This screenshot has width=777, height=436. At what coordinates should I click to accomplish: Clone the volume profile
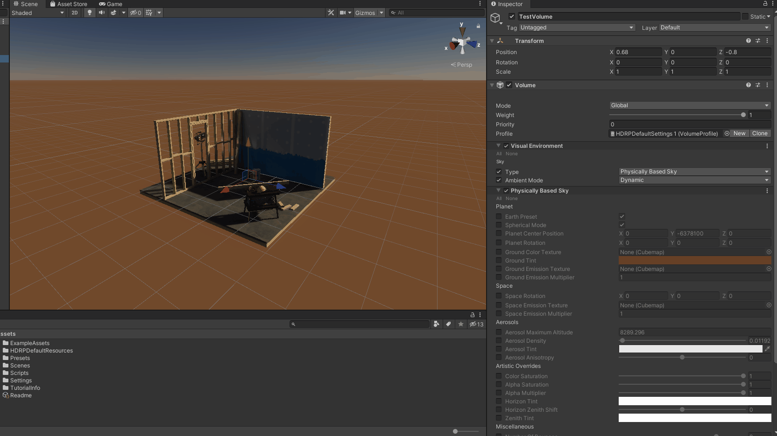pos(760,133)
